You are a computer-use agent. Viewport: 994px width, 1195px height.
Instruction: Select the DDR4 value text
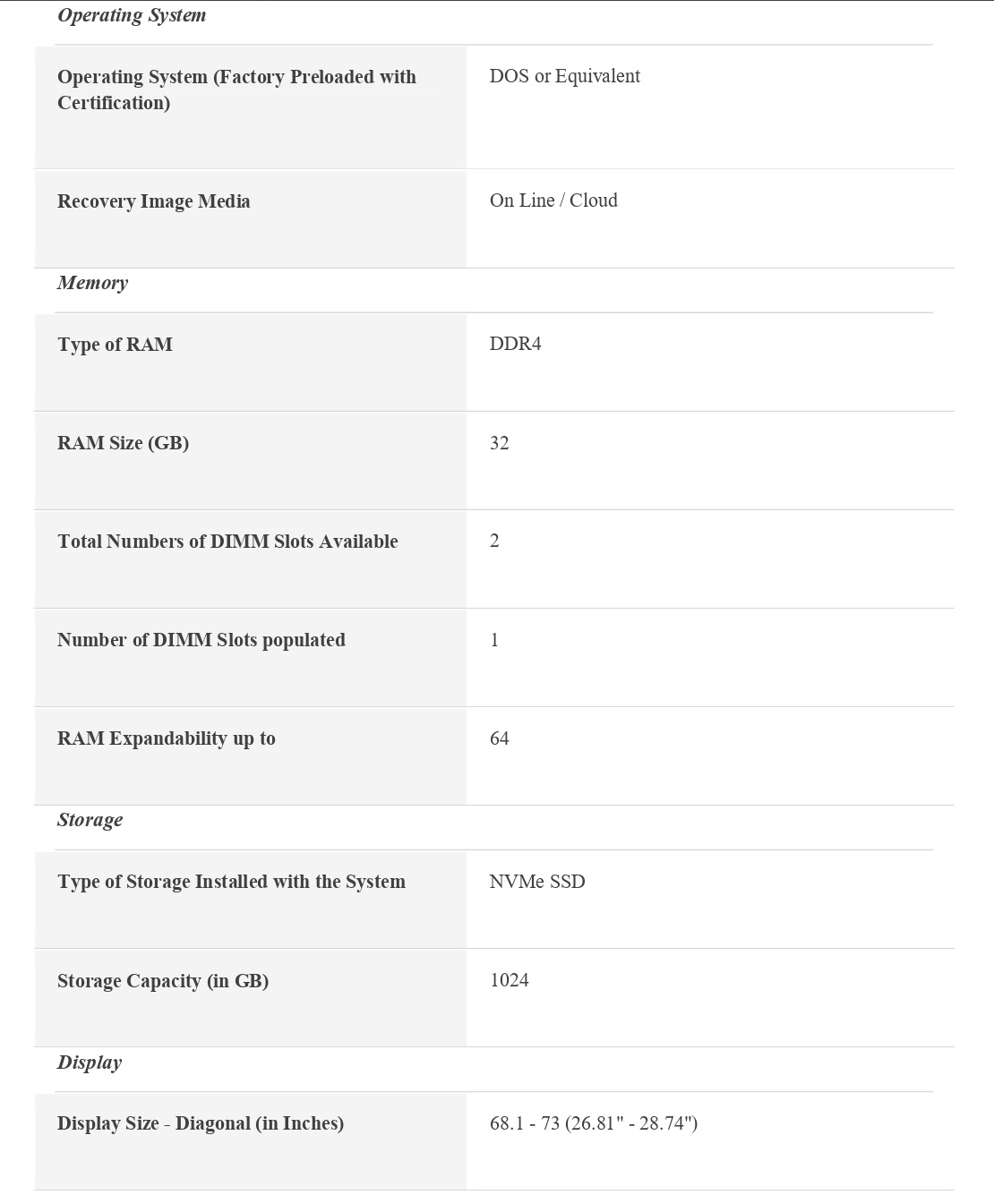pos(515,344)
